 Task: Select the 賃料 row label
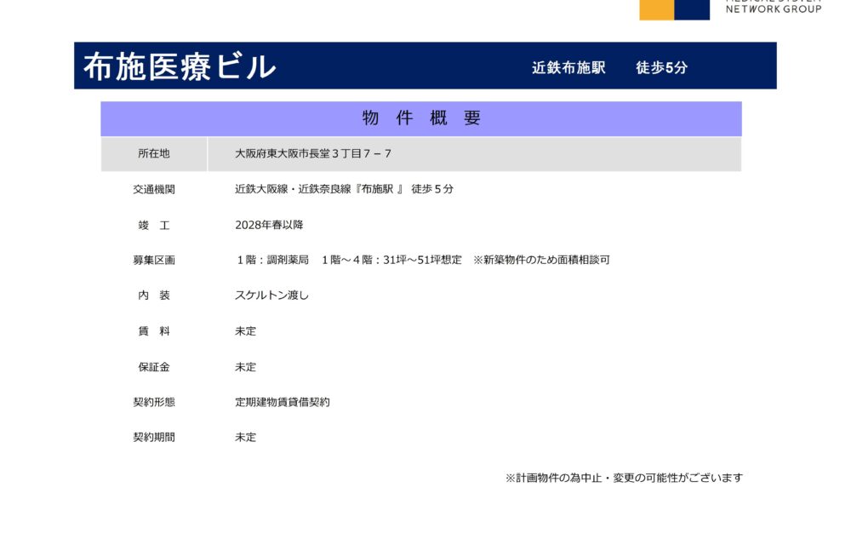(154, 331)
